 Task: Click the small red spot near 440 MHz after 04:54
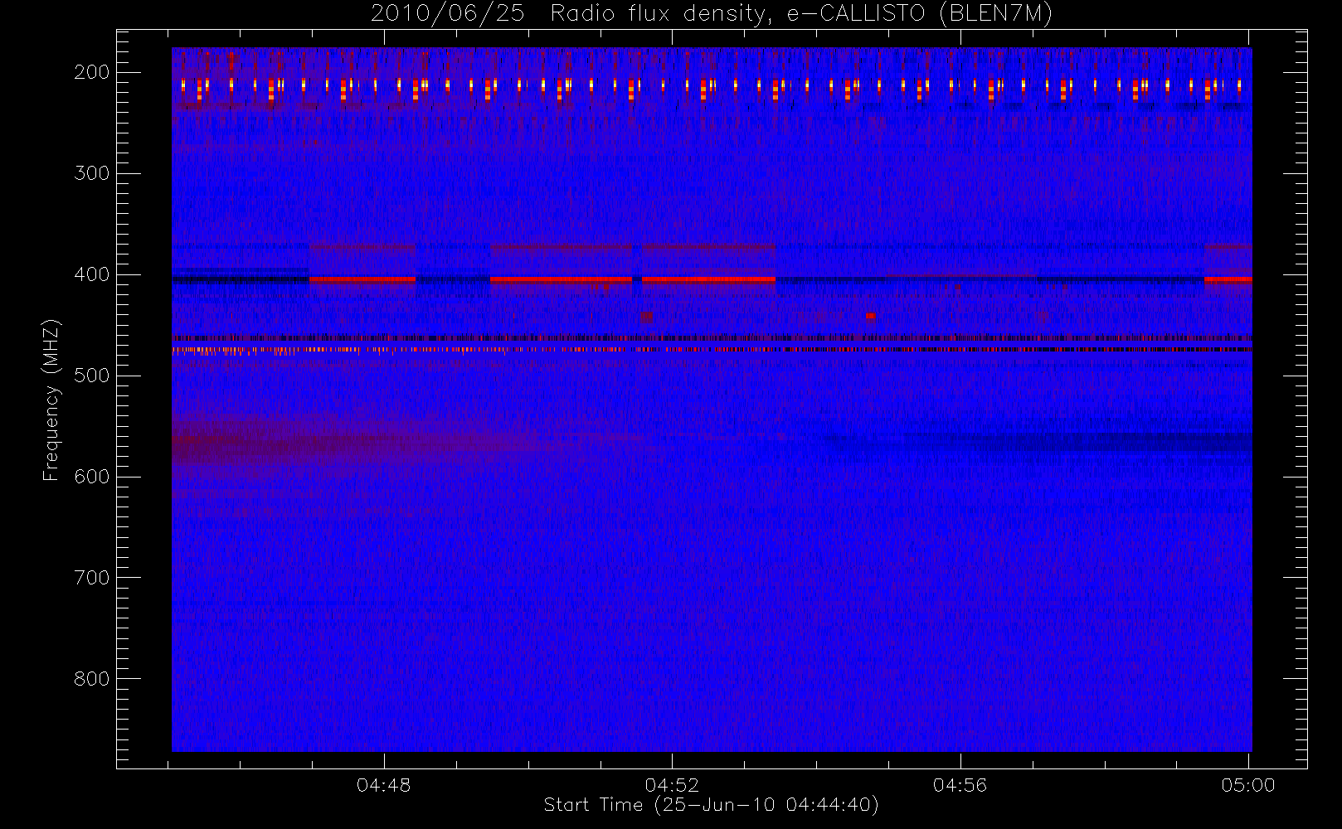[870, 316]
